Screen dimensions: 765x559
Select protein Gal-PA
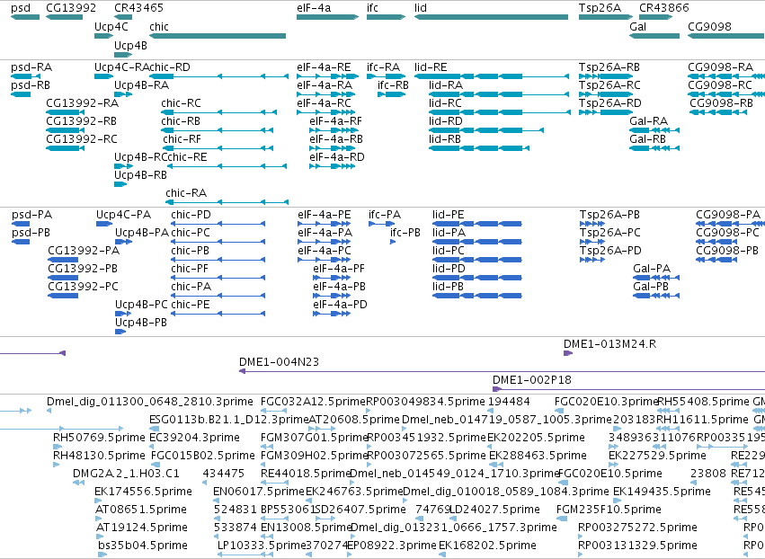click(656, 278)
